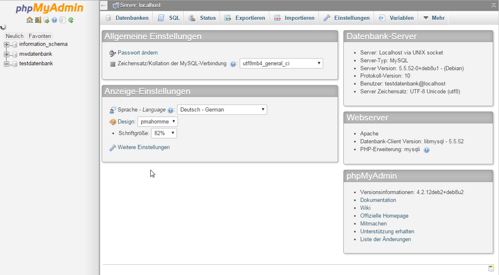The image size is (499, 275).
Task: Click the text 'Datenbank-Client Version: libmysql - 5.5.52'
Action: (x=412, y=141)
